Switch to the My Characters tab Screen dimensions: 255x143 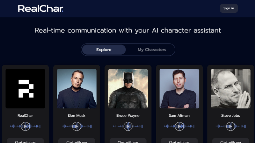tap(152, 50)
